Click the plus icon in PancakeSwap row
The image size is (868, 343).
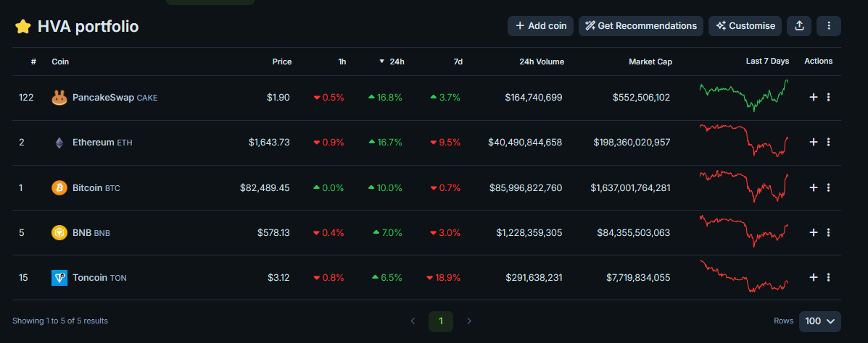[814, 97]
